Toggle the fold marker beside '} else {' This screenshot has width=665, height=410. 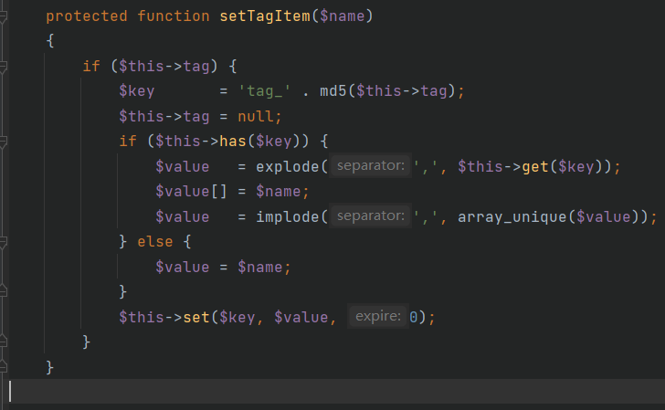tap(4, 242)
